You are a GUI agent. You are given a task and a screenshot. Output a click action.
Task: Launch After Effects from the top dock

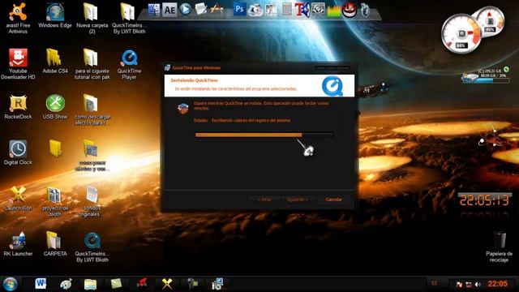tap(169, 10)
